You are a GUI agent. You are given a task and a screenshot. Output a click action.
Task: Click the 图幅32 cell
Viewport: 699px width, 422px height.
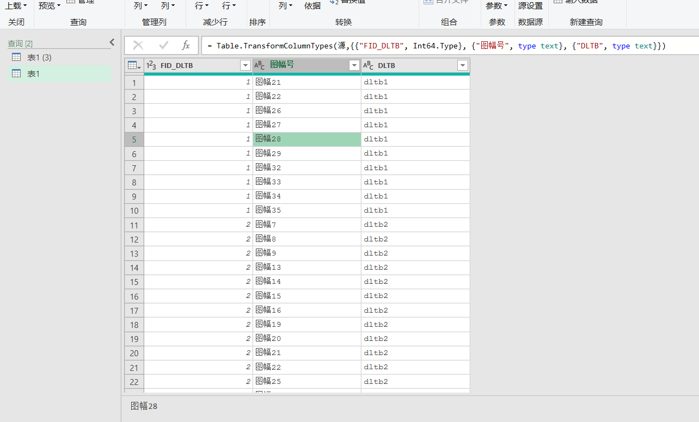tap(307, 168)
